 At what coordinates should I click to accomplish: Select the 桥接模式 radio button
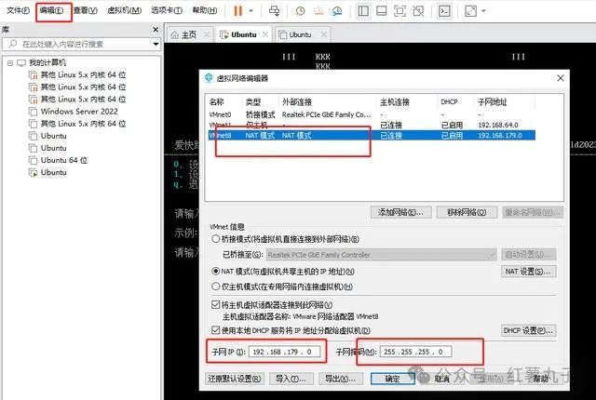(x=215, y=239)
